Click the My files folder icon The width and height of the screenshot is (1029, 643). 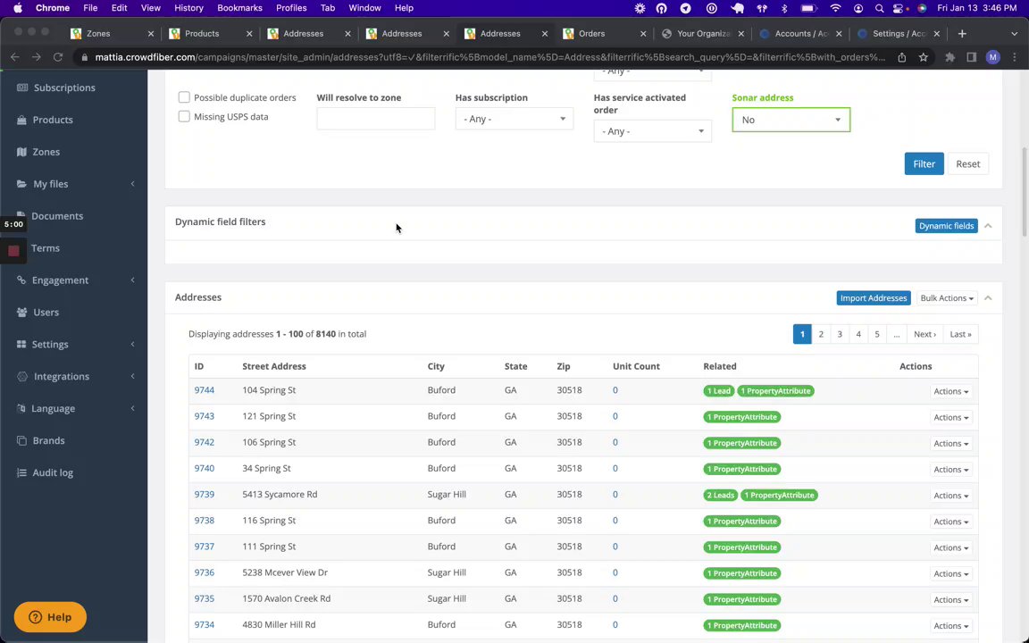[x=21, y=184]
